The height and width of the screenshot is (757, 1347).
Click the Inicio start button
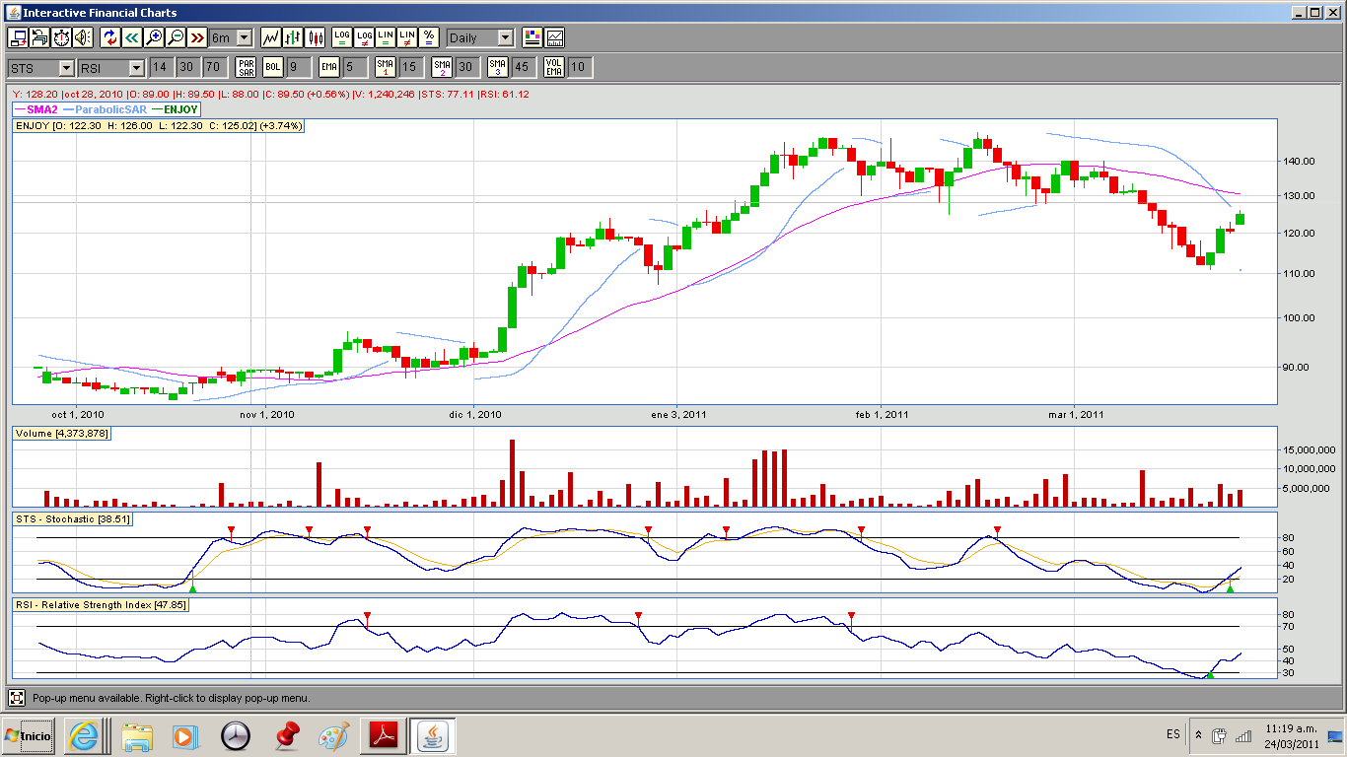pos(28,735)
